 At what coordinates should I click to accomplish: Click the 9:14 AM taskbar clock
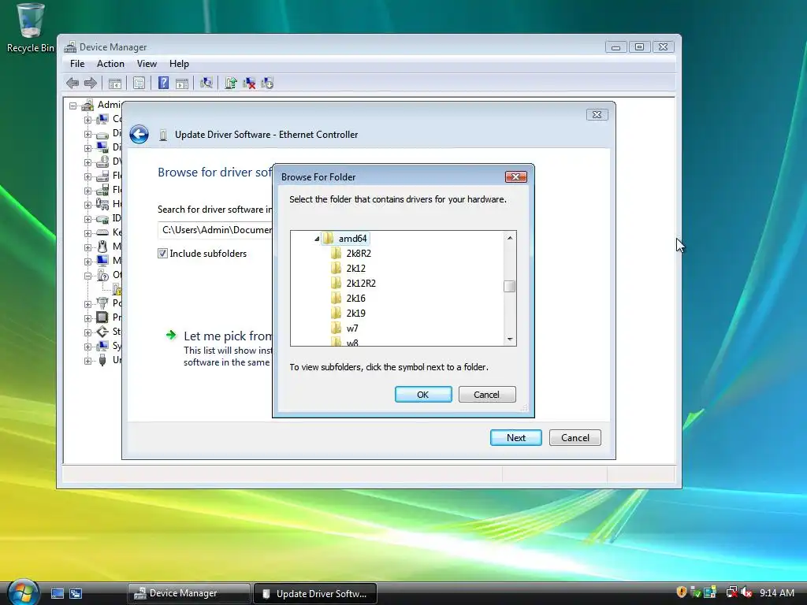(x=776, y=593)
